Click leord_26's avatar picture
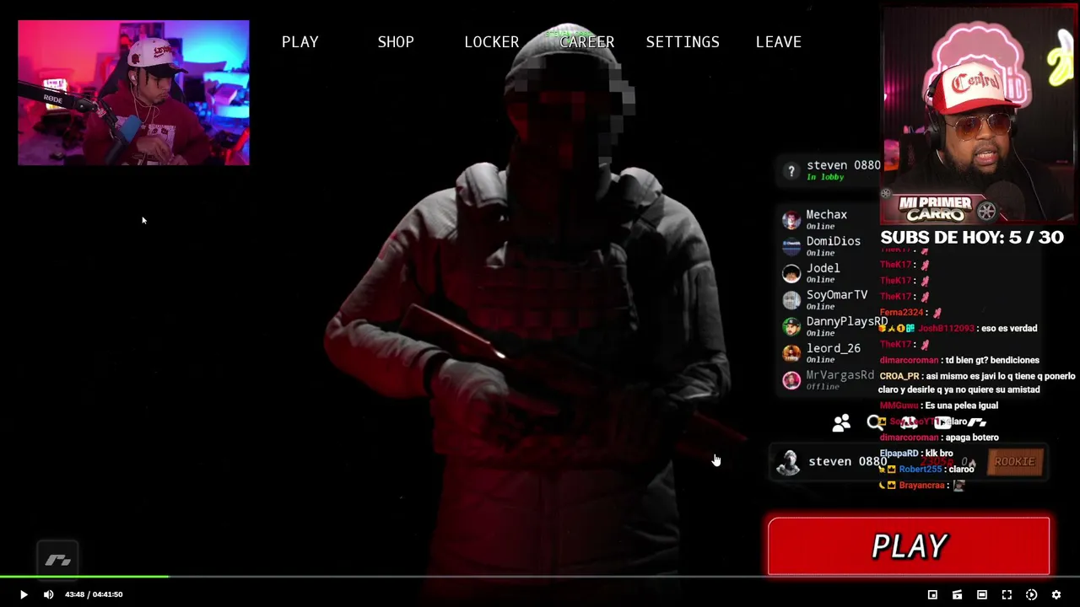Viewport: 1080px width, 607px height. tap(791, 353)
